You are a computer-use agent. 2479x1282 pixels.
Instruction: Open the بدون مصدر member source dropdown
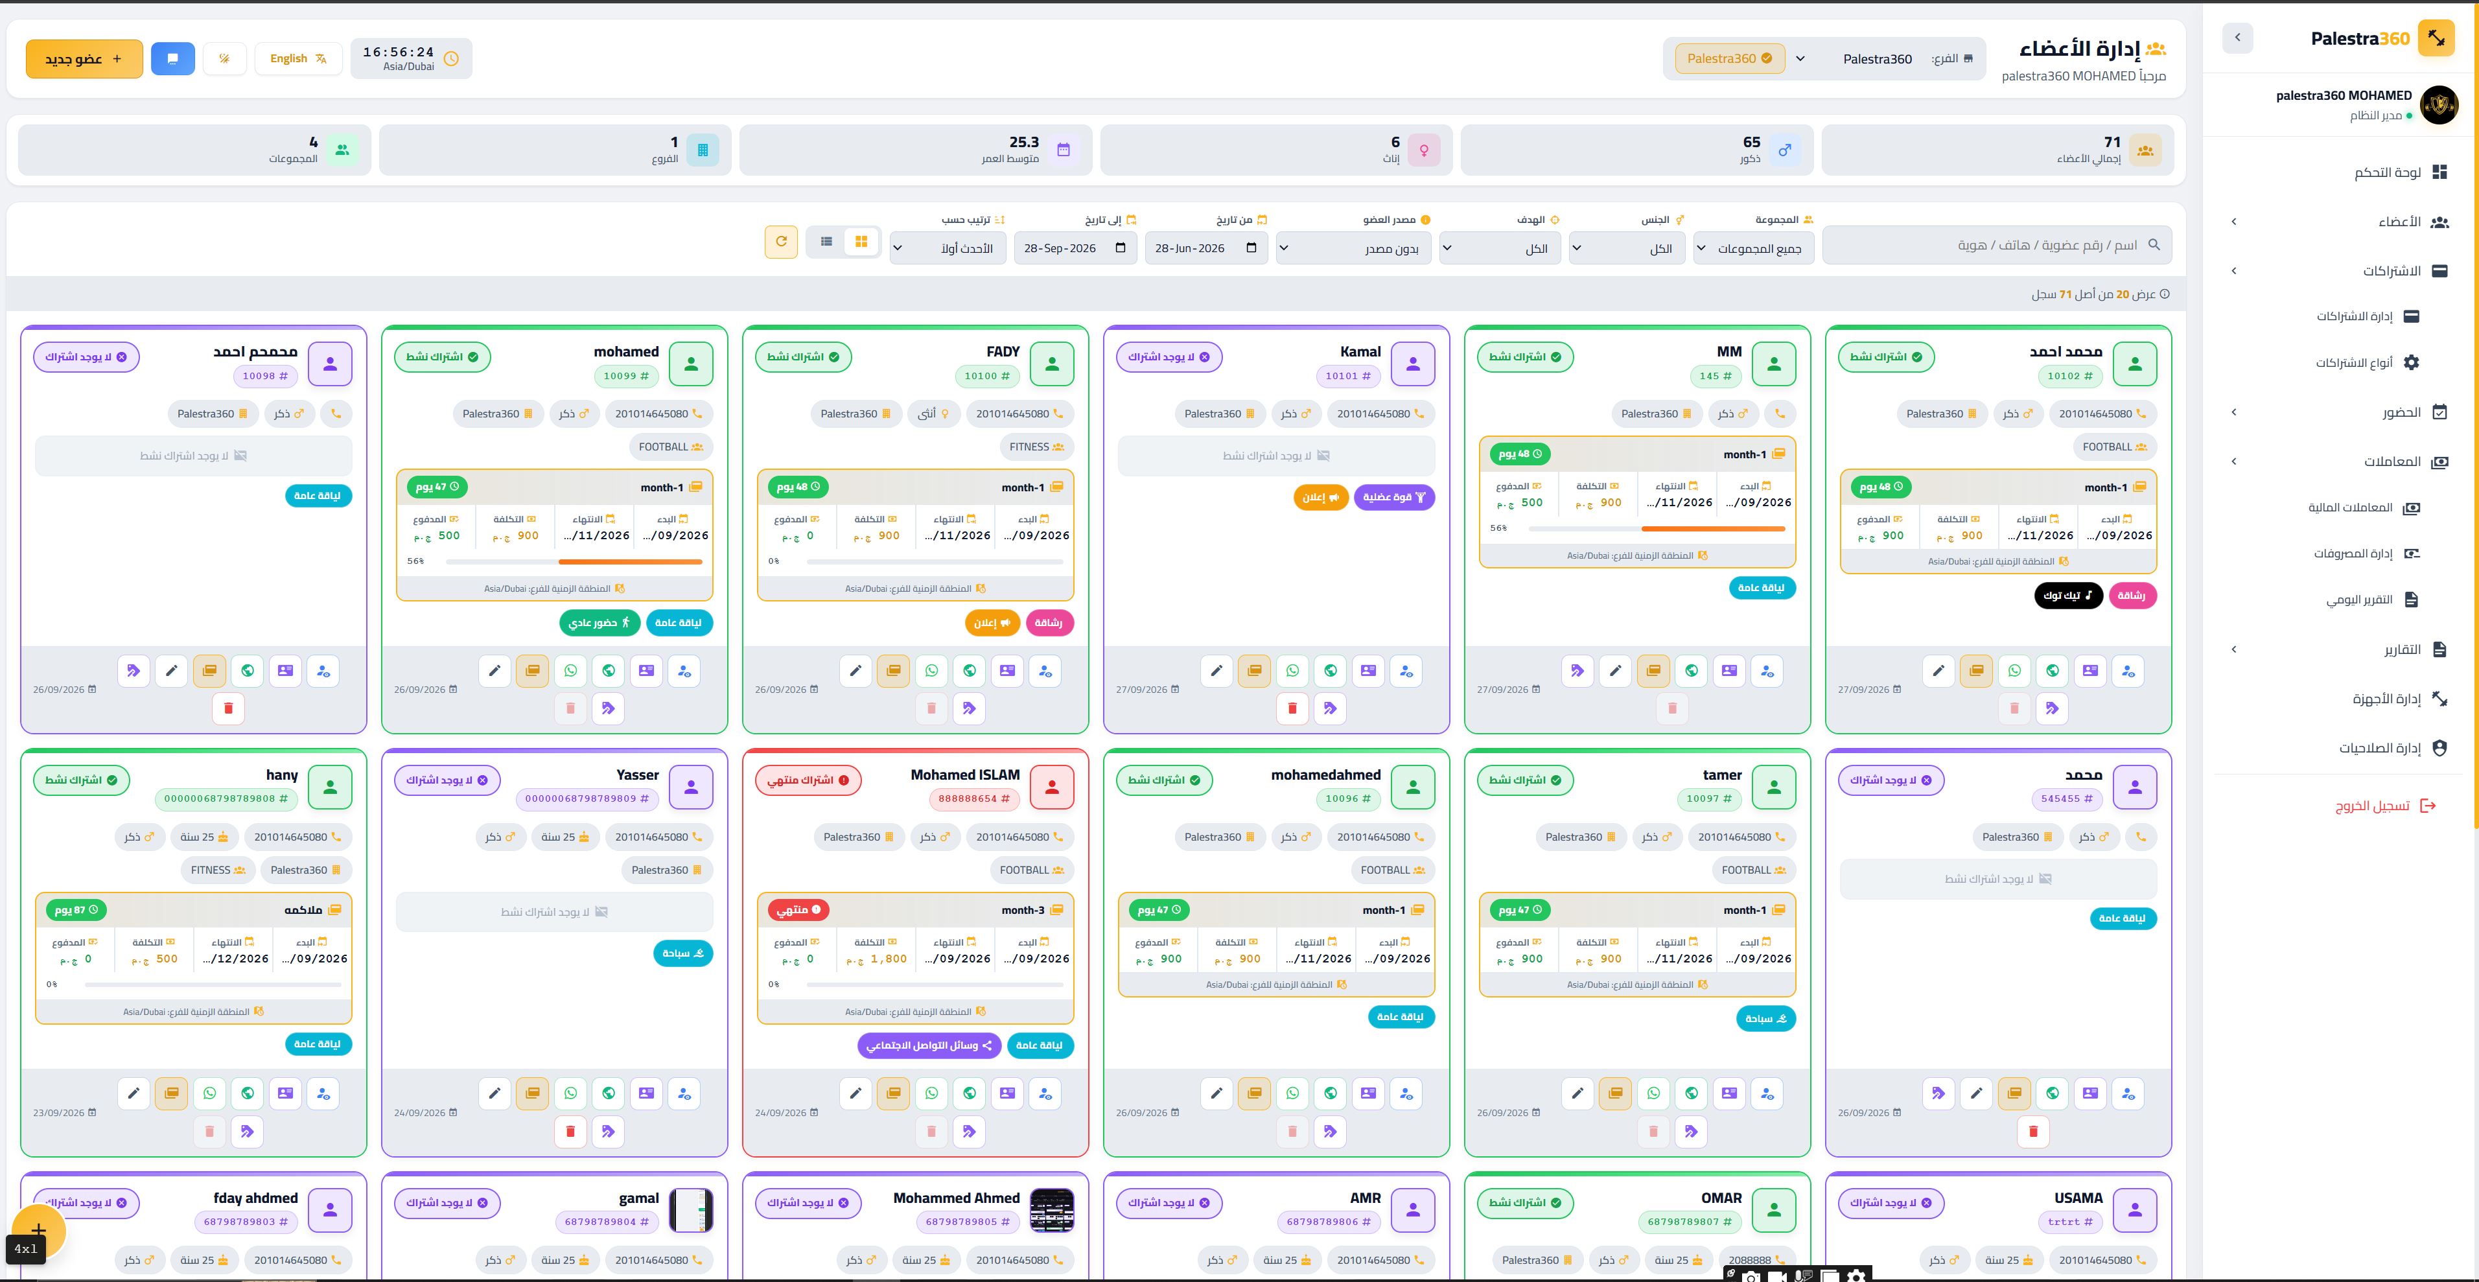tap(1354, 248)
